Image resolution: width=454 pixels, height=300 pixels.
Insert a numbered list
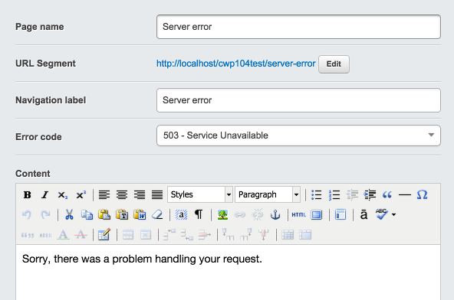334,195
